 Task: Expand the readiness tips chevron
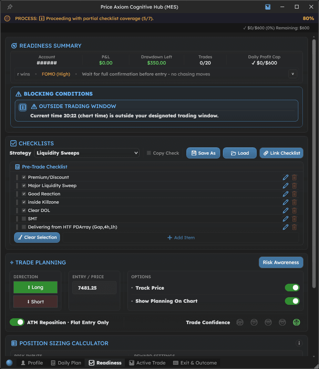coord(293,74)
